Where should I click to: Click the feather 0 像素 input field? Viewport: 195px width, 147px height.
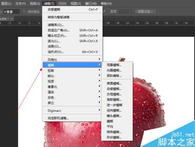11,12
